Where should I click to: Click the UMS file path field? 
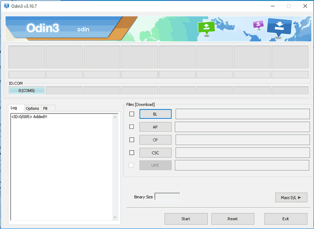[242, 165]
